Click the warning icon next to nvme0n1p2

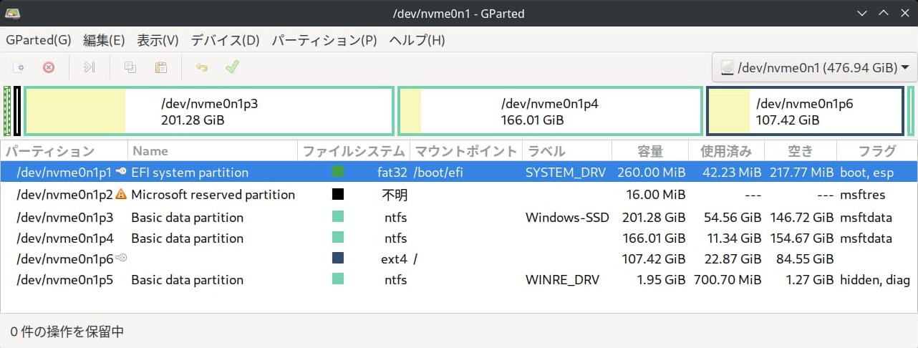coord(121,194)
